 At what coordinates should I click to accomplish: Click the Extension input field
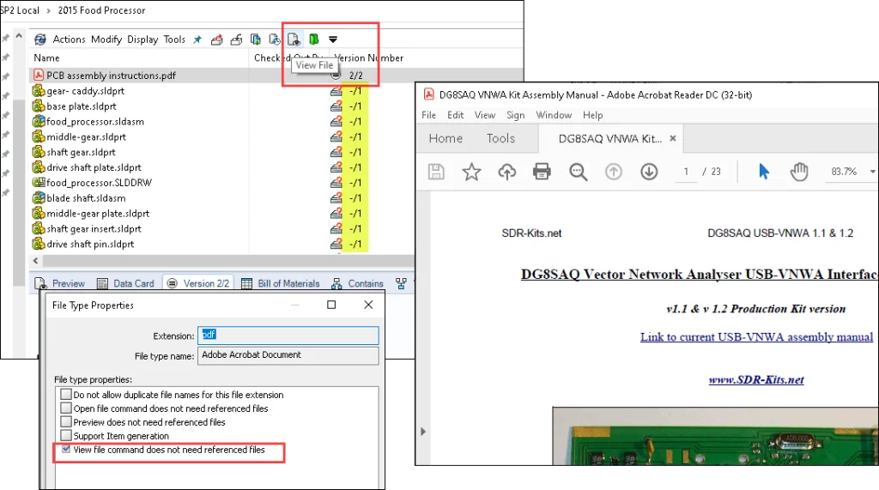pos(288,336)
